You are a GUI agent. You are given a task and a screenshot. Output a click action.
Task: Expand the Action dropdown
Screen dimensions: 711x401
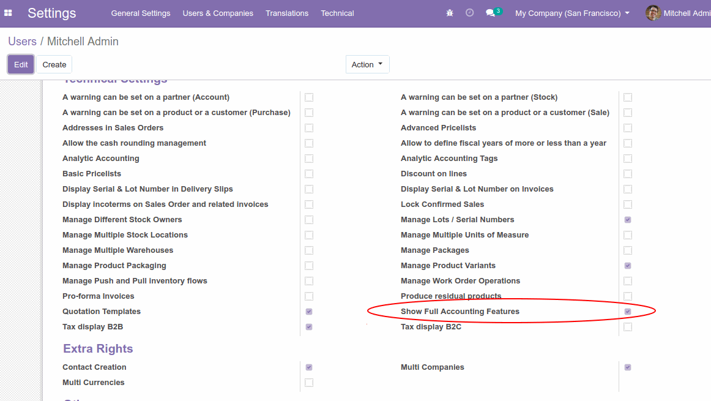pyautogui.click(x=367, y=64)
